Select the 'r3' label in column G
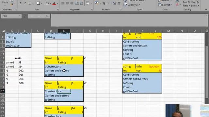The width and height of the screenshot is (209, 117). click(x=90, y=108)
